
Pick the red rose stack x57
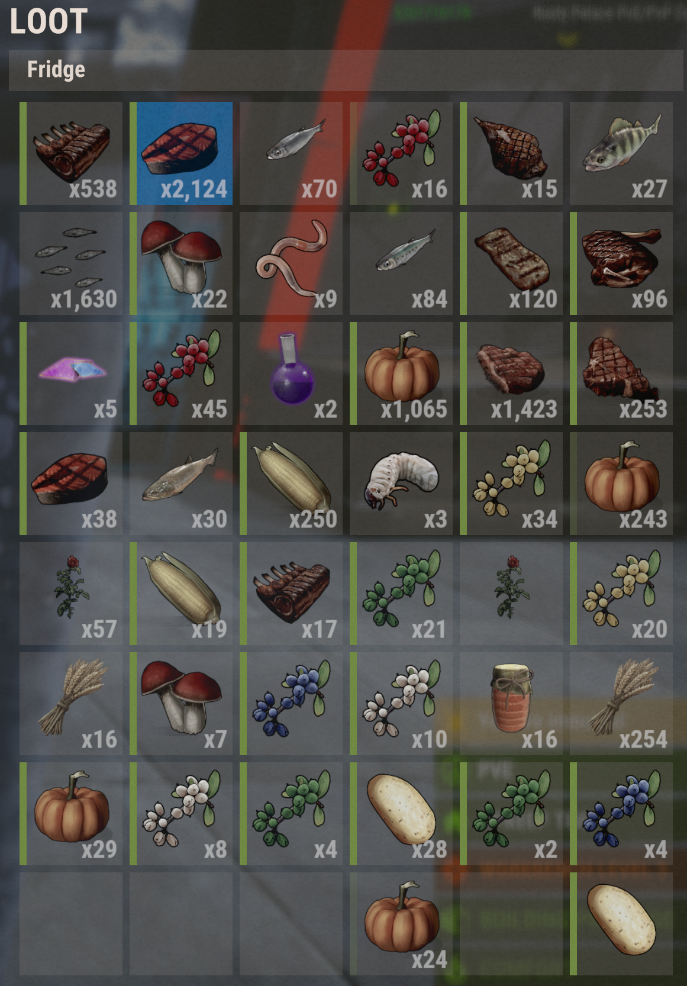point(71,594)
